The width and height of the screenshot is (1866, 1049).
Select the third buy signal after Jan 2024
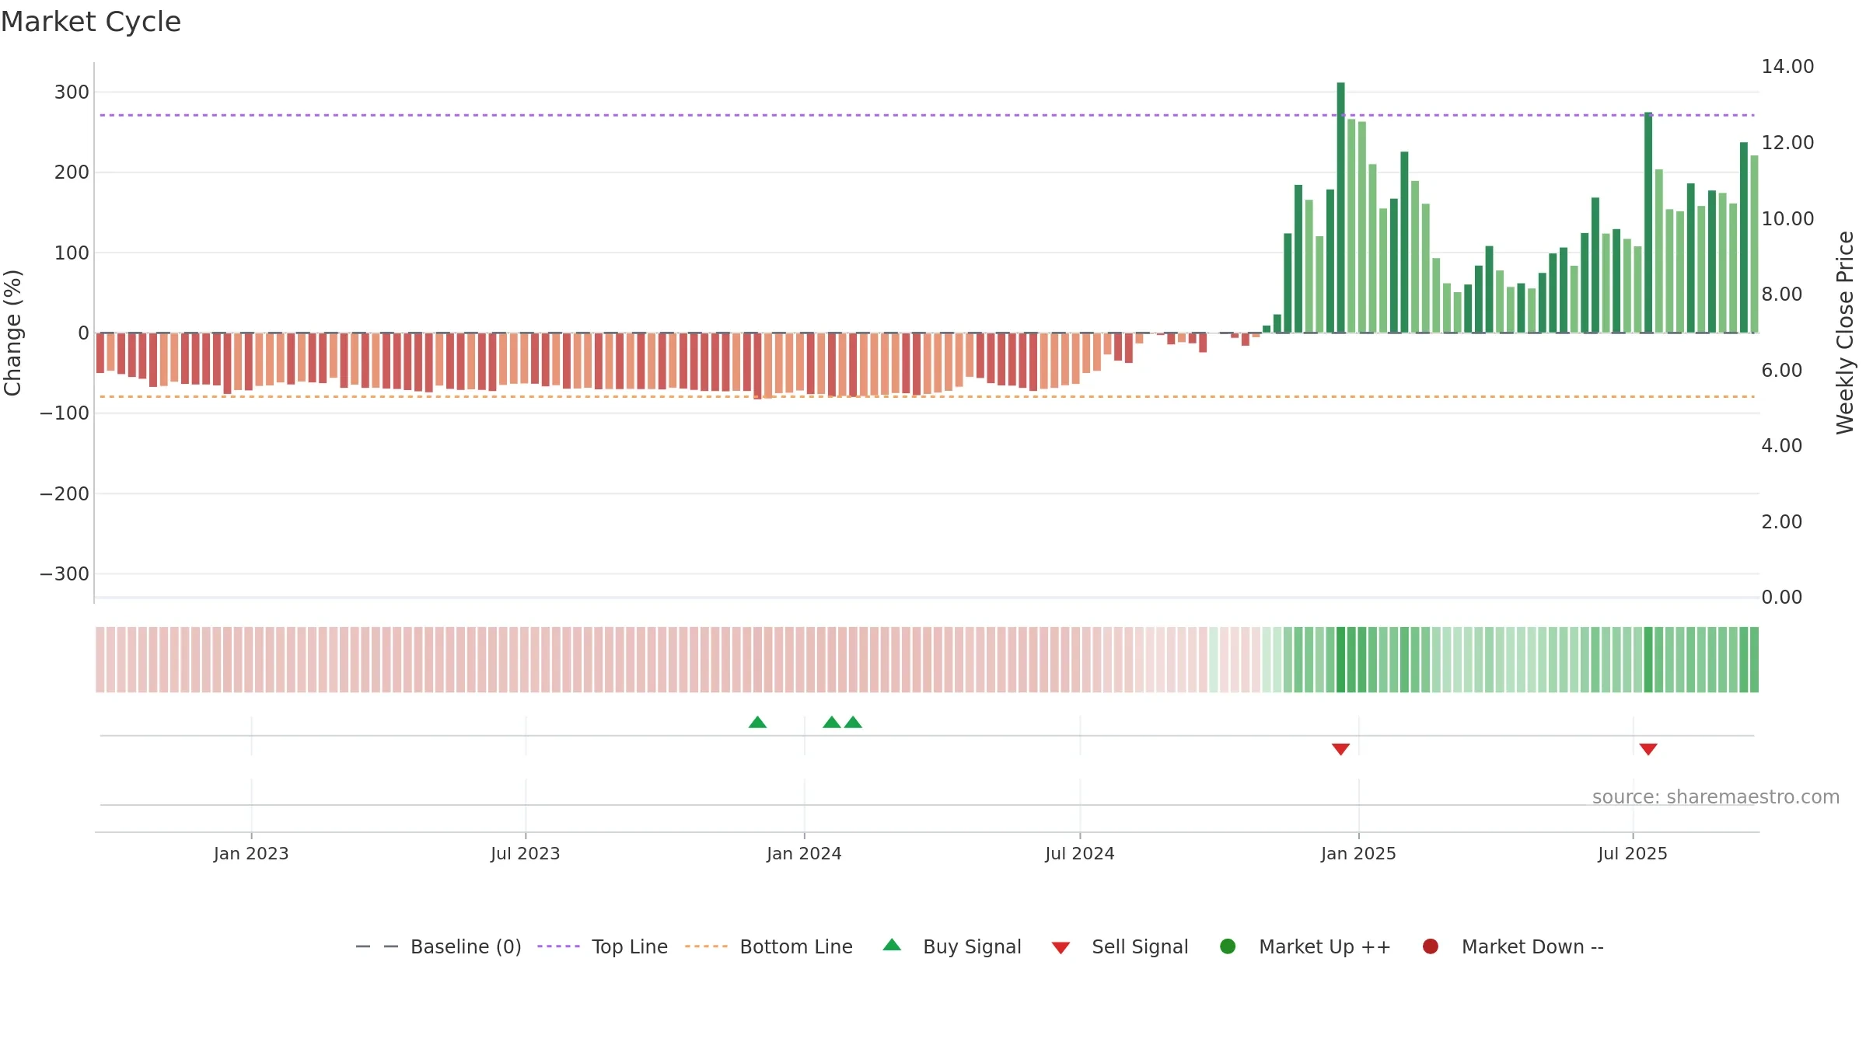coord(853,723)
